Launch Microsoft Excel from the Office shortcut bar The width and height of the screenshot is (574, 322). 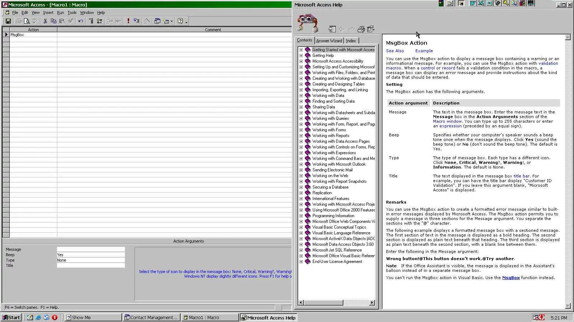click(481, 3)
